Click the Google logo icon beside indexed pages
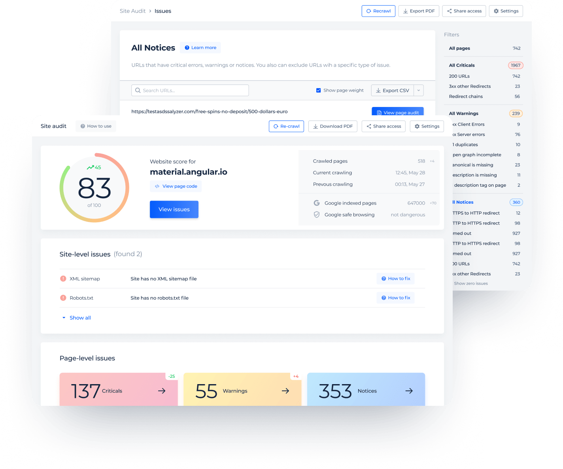Screen dimensions: 563x469 317,203
